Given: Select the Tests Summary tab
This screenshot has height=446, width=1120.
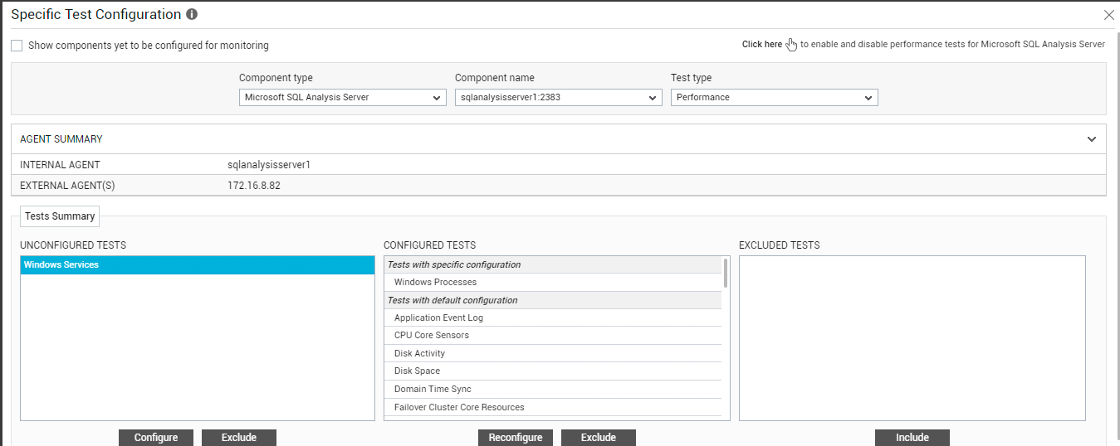Looking at the screenshot, I should (x=60, y=216).
